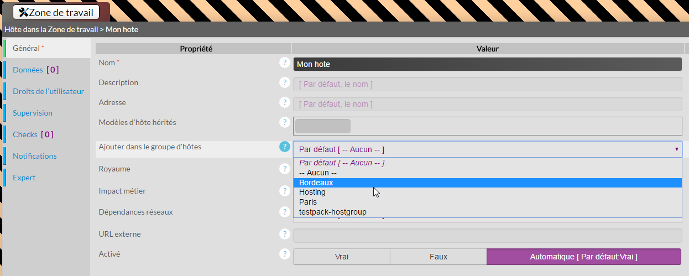The width and height of the screenshot is (689, 276).
Task: Choose Bordeaux from the host group list
Action: point(316,183)
